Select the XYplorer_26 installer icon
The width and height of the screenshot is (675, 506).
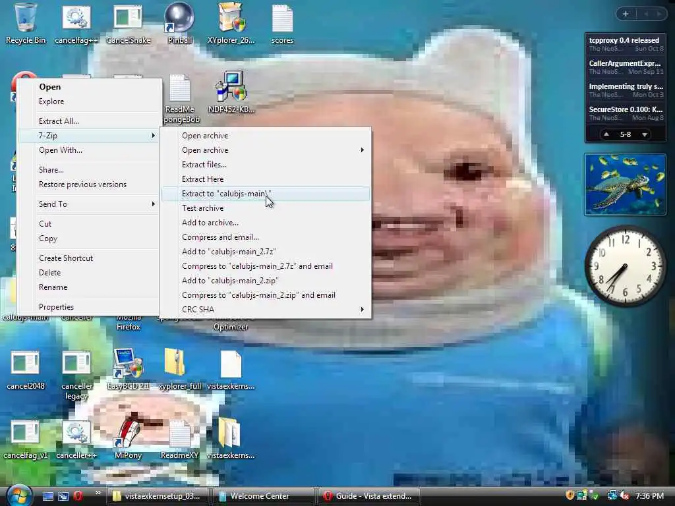(231, 24)
